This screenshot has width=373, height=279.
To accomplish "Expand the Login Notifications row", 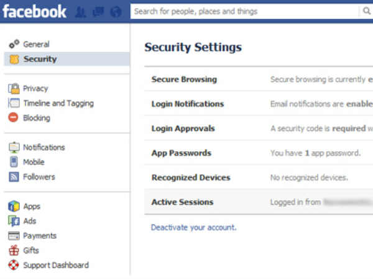I will point(187,104).
